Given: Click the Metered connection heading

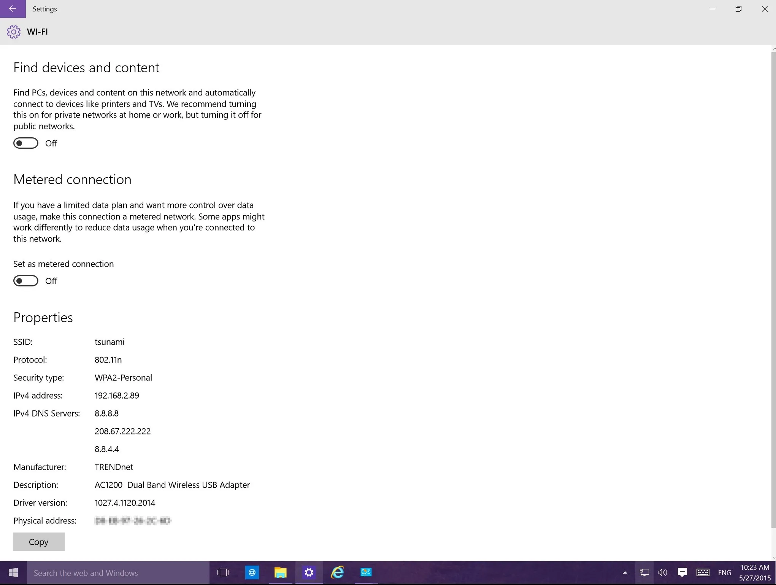Looking at the screenshot, I should pos(72,180).
